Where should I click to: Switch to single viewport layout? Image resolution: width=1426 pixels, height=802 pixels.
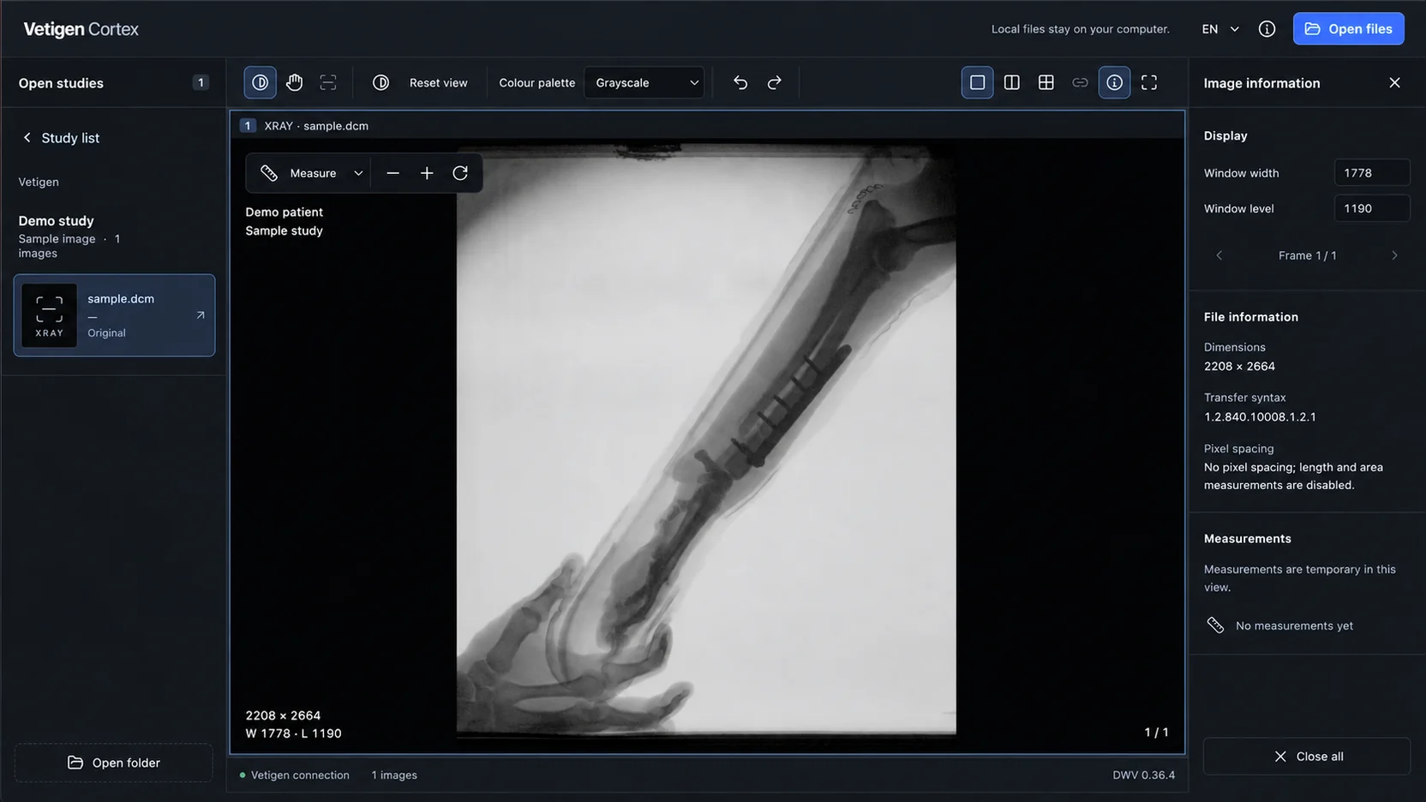977,82
